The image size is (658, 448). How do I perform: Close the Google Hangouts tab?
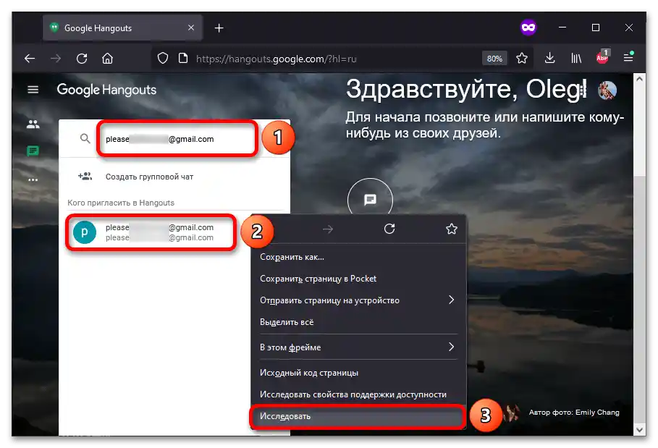[191, 28]
